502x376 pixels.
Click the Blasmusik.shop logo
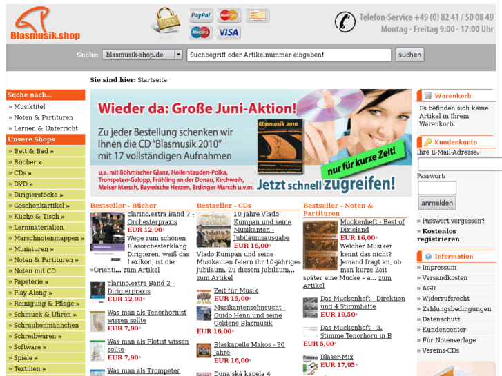(45, 23)
